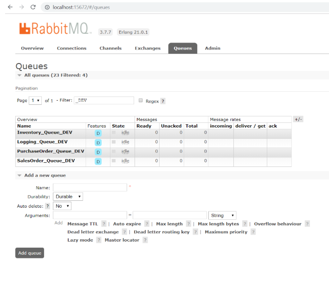Open the Auto delete dropdown
329x281 pixels.
coord(62,206)
